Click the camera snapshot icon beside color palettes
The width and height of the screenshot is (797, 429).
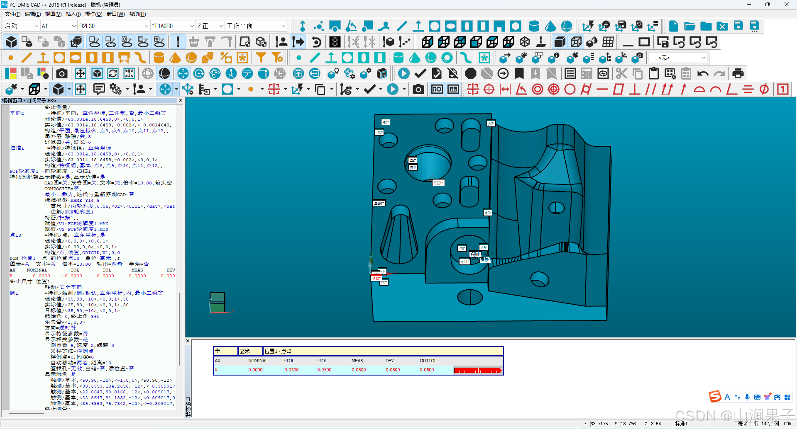[62, 74]
